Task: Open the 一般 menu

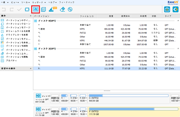Action: pyautogui.click(x=4, y=2)
